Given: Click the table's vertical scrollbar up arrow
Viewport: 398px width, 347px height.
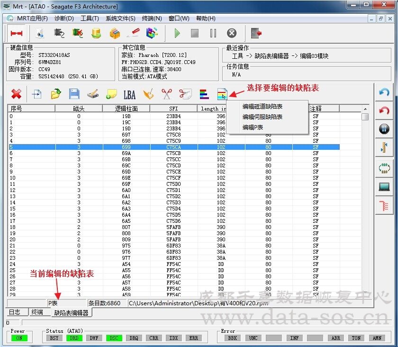Looking at the screenshot, I should [365, 109].
